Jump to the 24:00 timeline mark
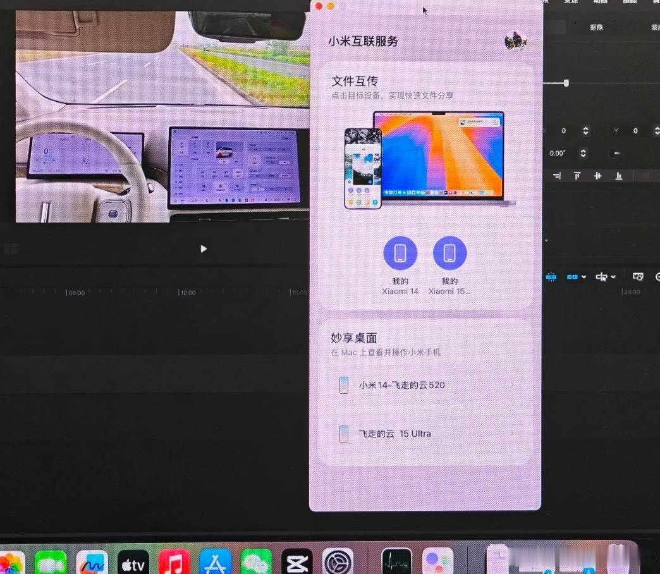The width and height of the screenshot is (660, 574). pyautogui.click(x=631, y=292)
